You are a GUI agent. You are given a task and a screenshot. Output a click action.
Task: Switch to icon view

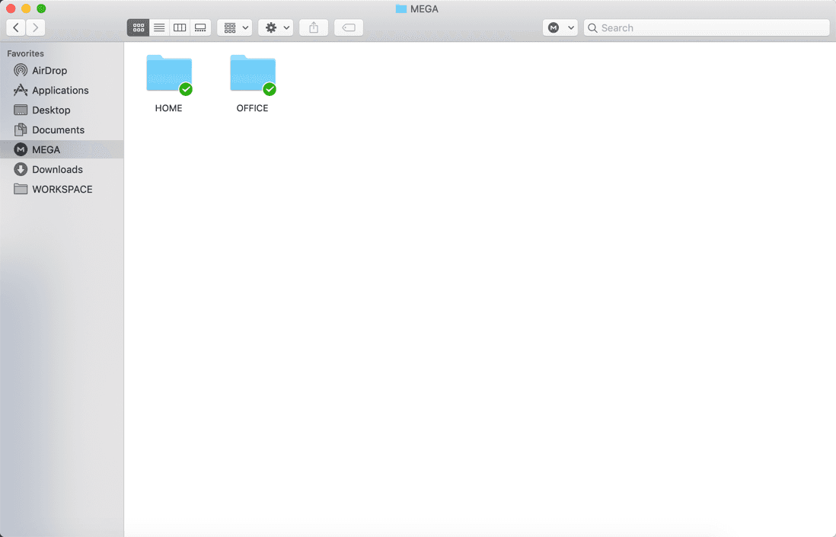point(138,27)
